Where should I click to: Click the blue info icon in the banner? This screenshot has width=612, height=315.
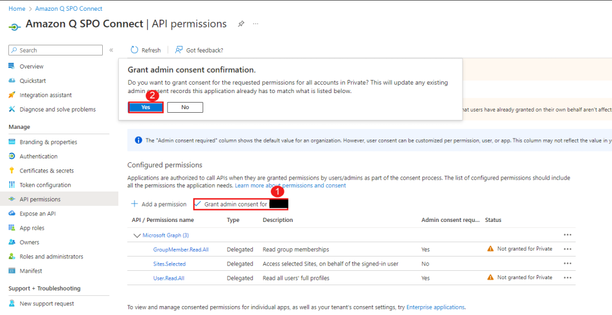[x=138, y=140]
